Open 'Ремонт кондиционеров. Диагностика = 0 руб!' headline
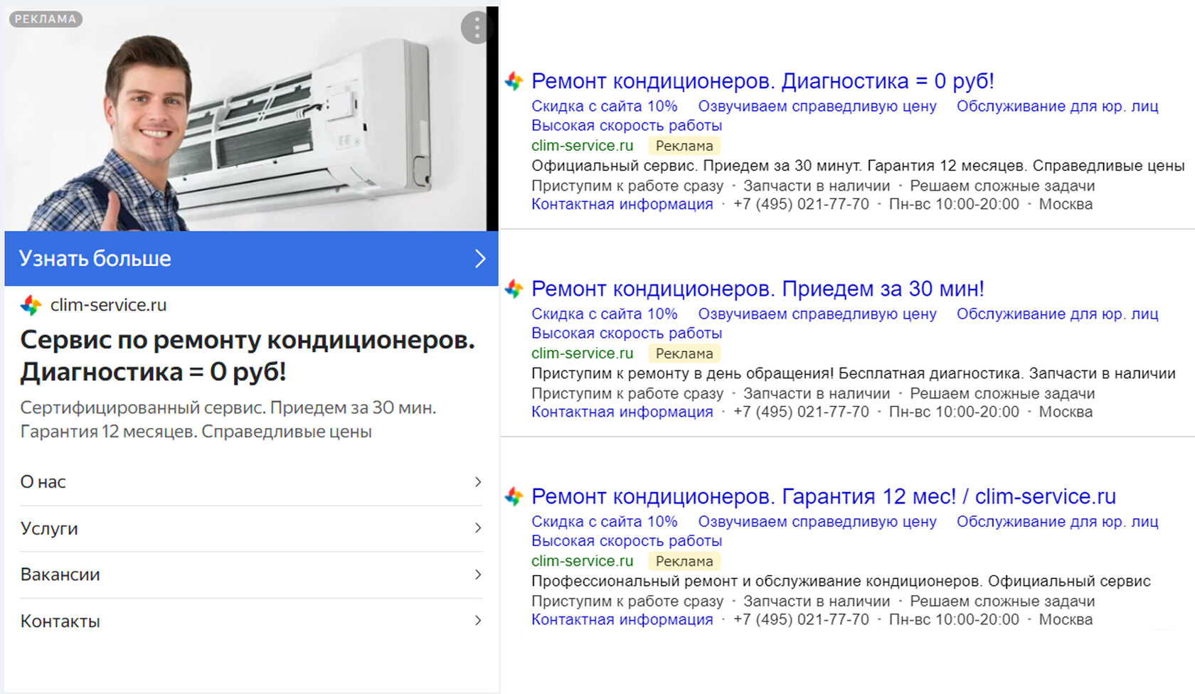This screenshot has height=694, width=1195. pos(762,81)
